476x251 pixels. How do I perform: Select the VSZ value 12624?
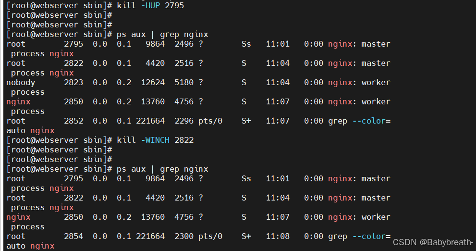(153, 82)
